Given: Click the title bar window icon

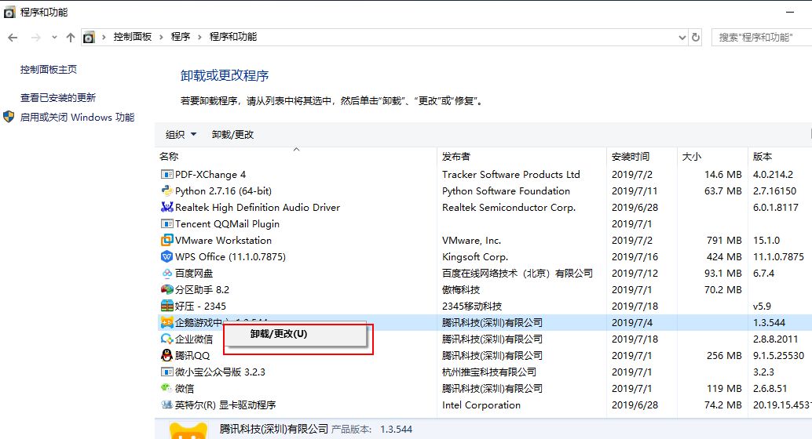Looking at the screenshot, I should pos(9,12).
